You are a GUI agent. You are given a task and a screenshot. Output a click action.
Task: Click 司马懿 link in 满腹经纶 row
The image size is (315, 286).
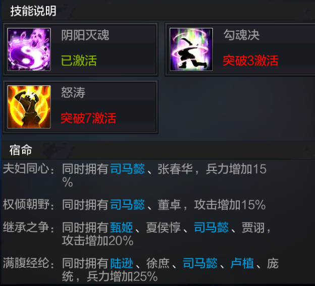[x=200, y=263]
